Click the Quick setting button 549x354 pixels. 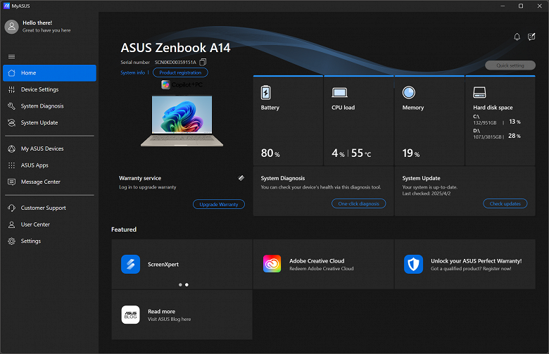pos(510,65)
